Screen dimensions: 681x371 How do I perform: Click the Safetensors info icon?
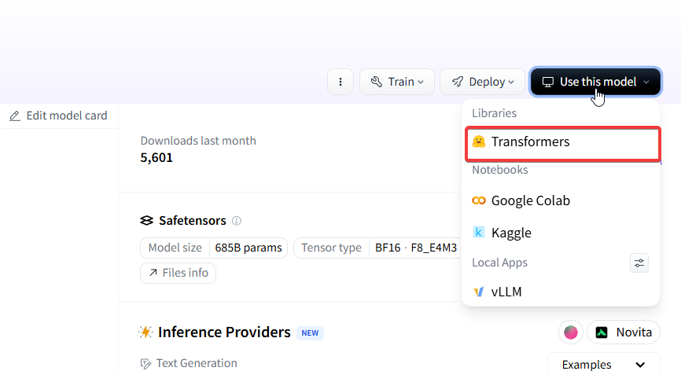coord(237,221)
